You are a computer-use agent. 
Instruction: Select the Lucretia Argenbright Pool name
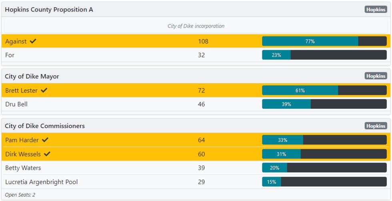tap(42, 182)
